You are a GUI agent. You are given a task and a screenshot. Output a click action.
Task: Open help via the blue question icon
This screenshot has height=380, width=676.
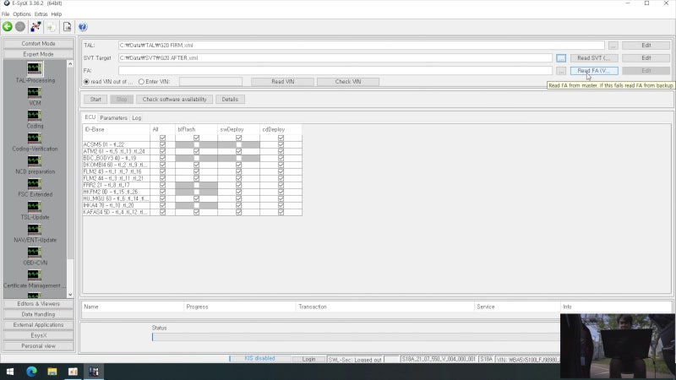83,27
